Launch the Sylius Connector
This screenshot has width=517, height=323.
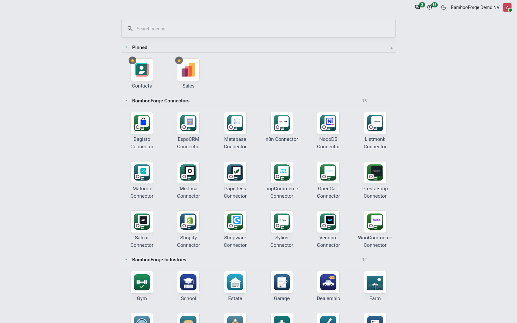(x=282, y=222)
